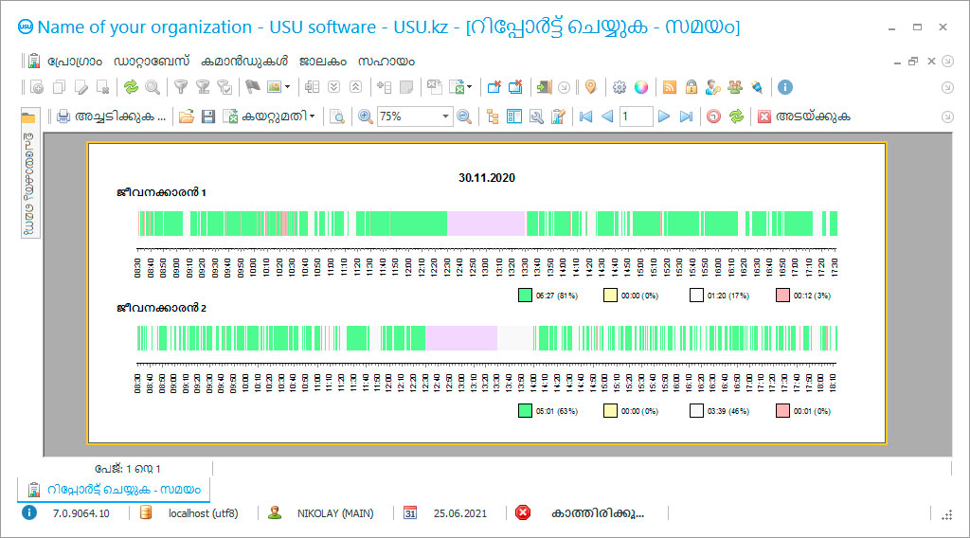Click the orange RSS feed icon

[670, 87]
